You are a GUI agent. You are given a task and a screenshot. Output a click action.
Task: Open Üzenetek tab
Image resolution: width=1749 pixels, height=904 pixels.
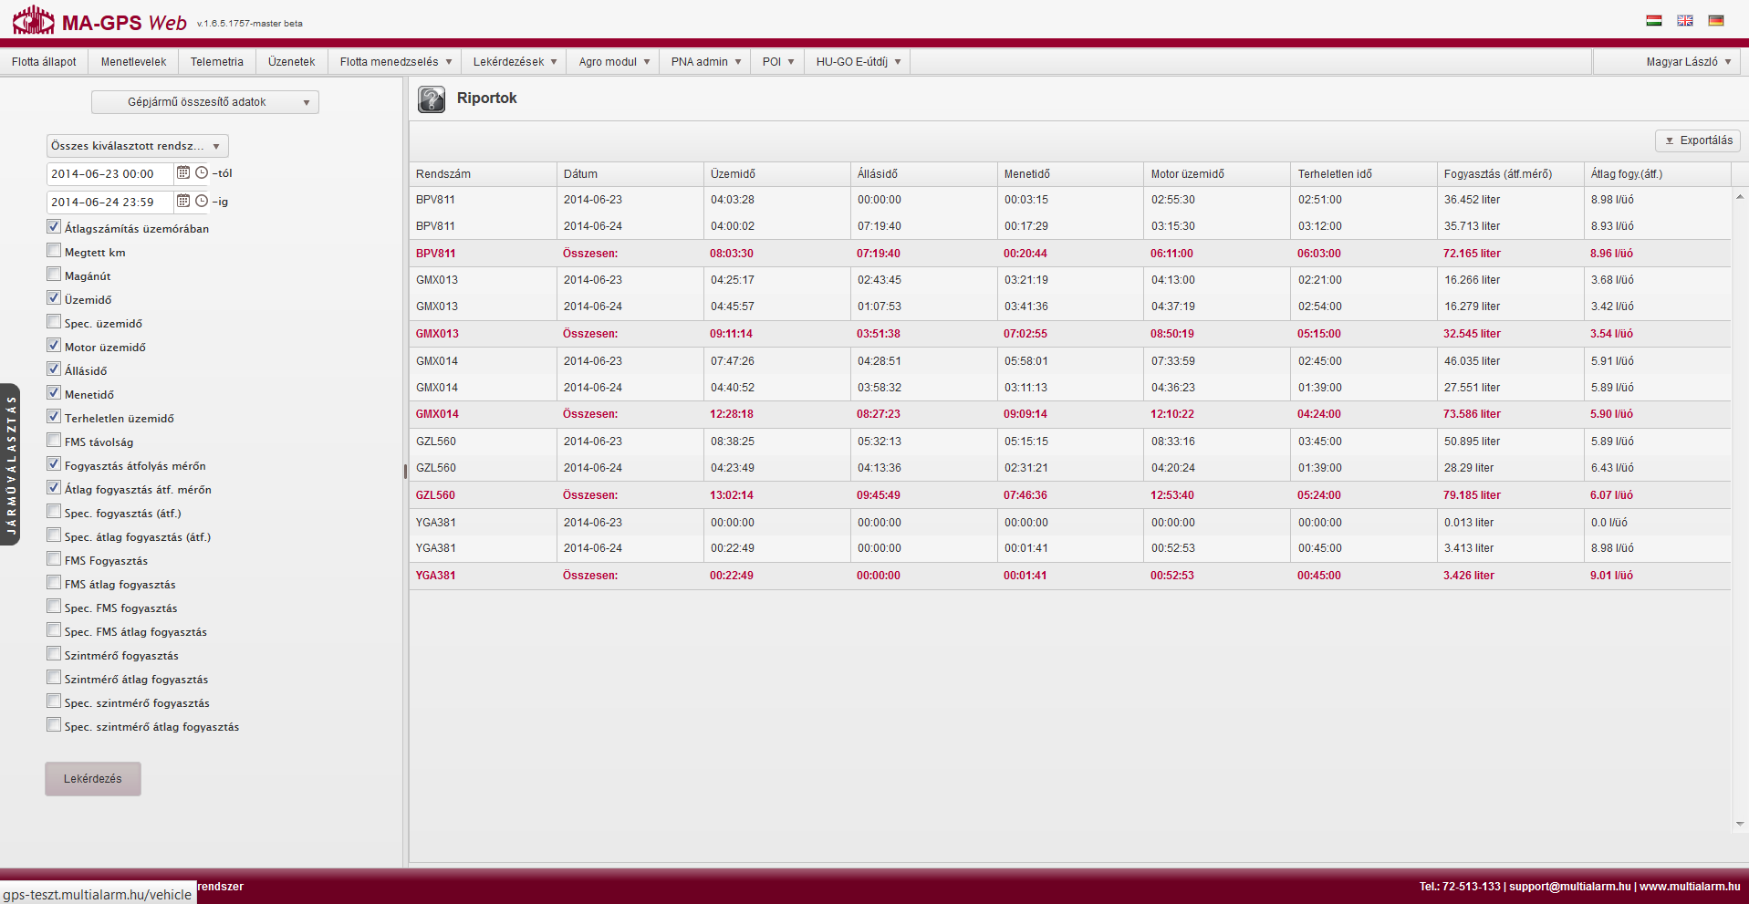click(292, 62)
